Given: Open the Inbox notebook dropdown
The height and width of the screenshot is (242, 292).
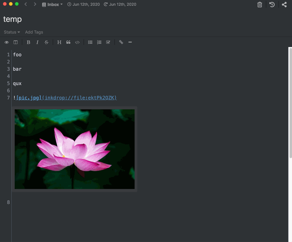Looking at the screenshot, I should click(52, 4).
